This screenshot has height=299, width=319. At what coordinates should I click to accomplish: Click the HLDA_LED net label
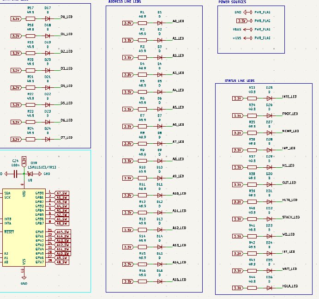click(290, 286)
